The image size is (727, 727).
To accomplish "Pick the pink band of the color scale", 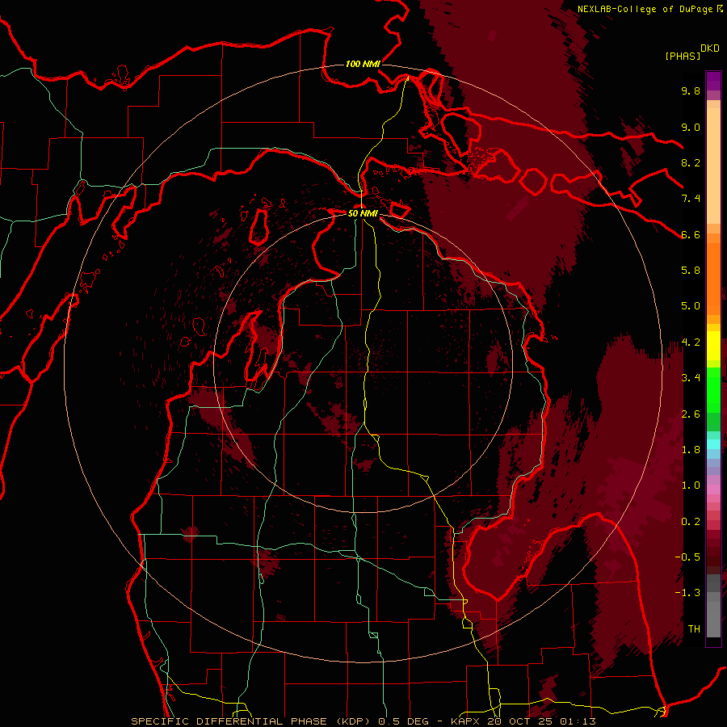I will (713, 490).
